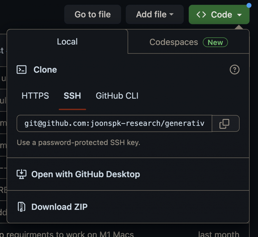
Task: Click the angle brackets icon on Code button
Action: coord(201,15)
